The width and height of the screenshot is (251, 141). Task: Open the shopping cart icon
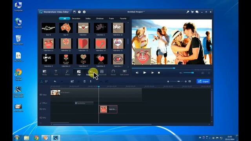click(x=192, y=12)
